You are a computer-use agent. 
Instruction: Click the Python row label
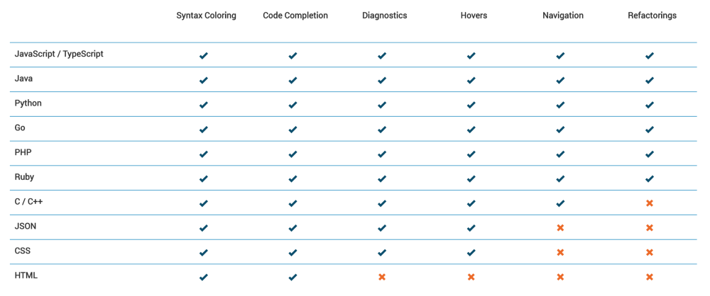[x=28, y=103]
